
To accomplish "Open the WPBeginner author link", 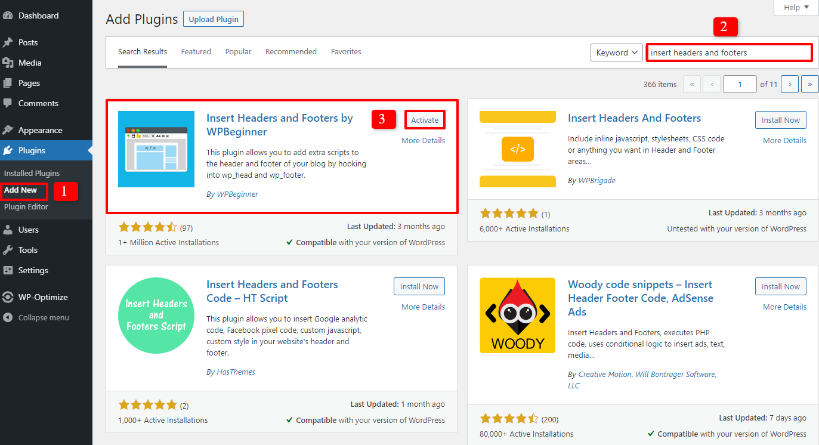I will point(237,194).
